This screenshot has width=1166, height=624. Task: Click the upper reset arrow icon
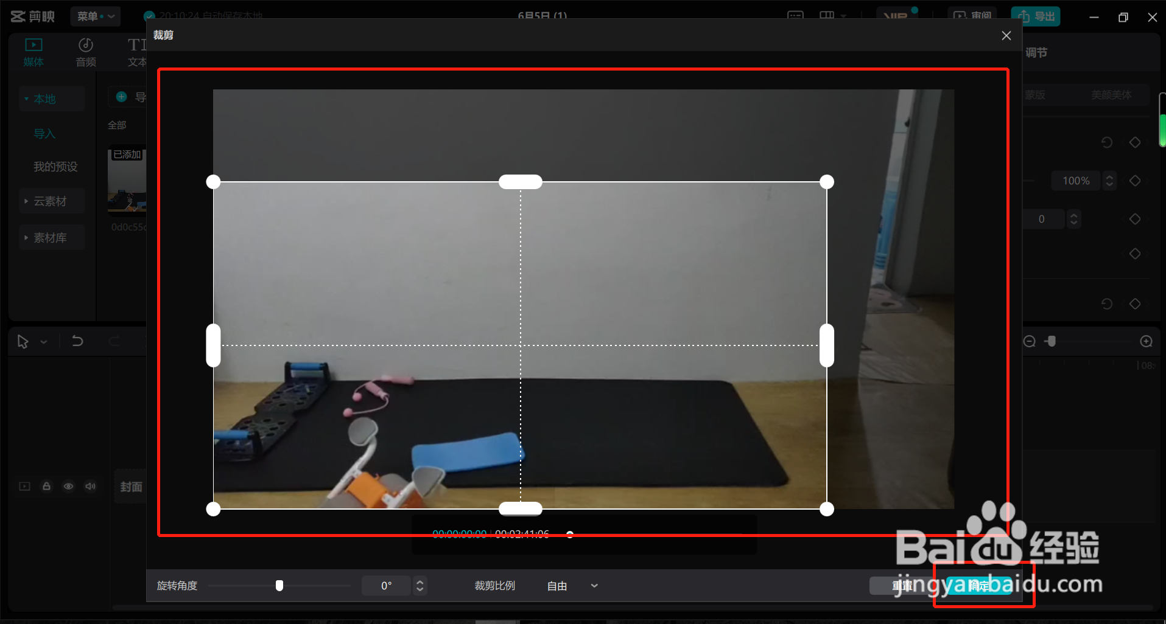1107,142
